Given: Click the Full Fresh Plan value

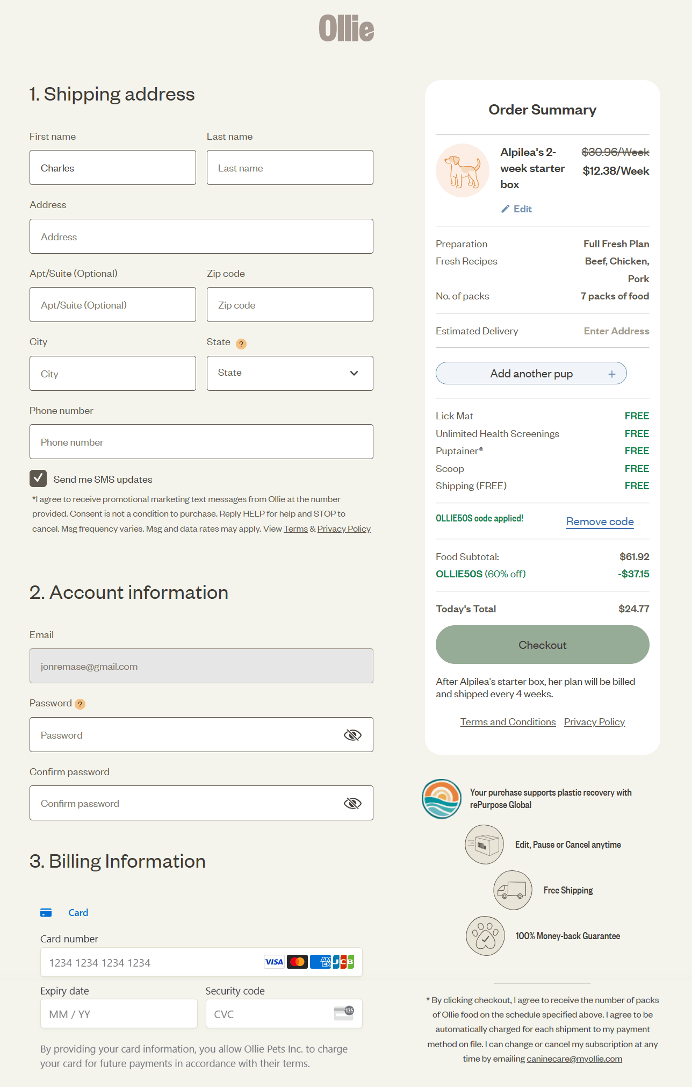Looking at the screenshot, I should 616,244.
